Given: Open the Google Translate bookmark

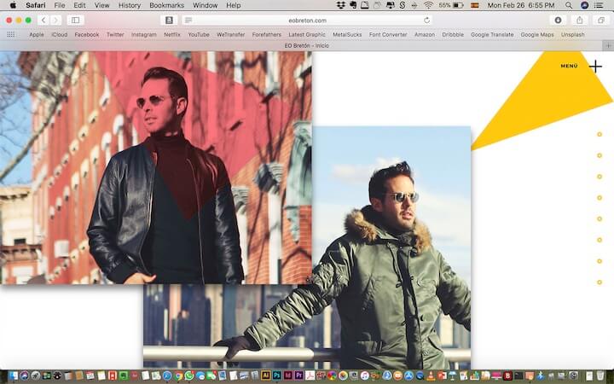Looking at the screenshot, I should pyautogui.click(x=490, y=35).
